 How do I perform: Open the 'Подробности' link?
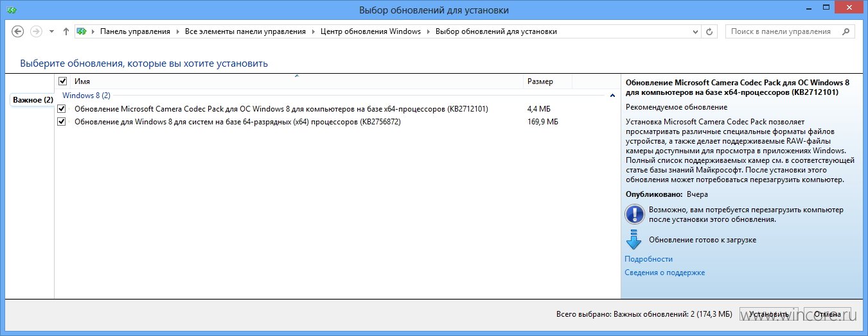tap(648, 259)
